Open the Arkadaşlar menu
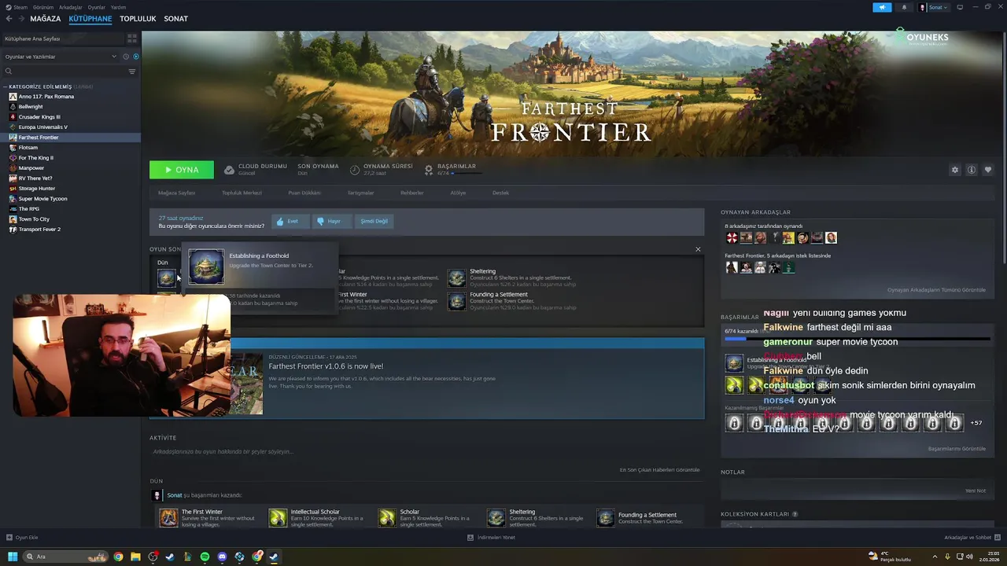1007x566 pixels. point(71,7)
